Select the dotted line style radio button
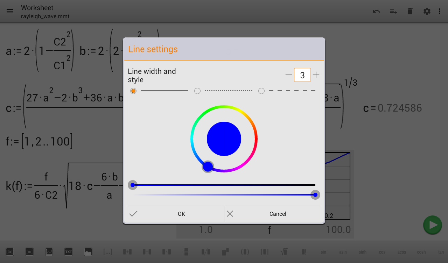 pyautogui.click(x=197, y=91)
